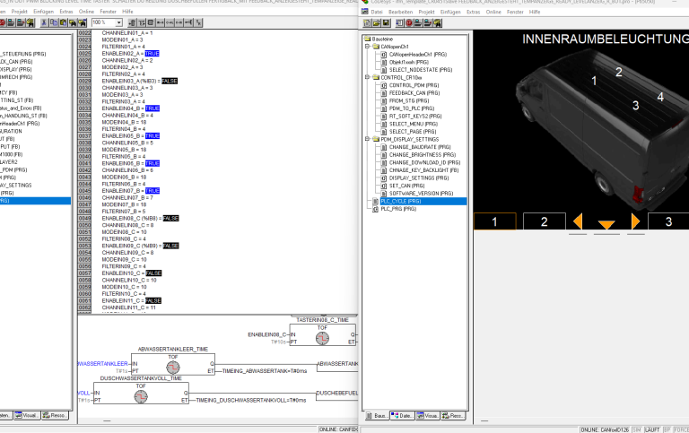Viewport: 689px width, 433px height.
Task: Click New file icon in right window
Action: [x=367, y=22]
